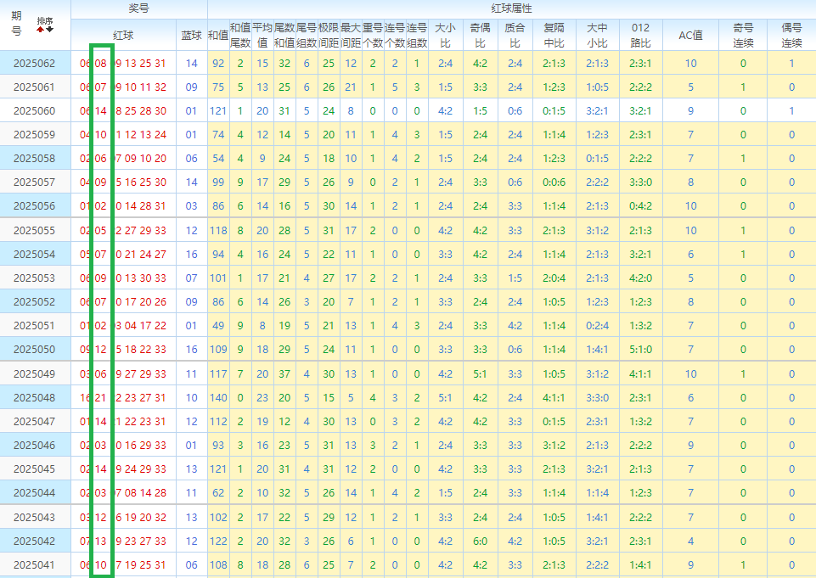Screen dimensions: 816x578
Task: Select the 蓝球 column header
Action: [x=191, y=36]
